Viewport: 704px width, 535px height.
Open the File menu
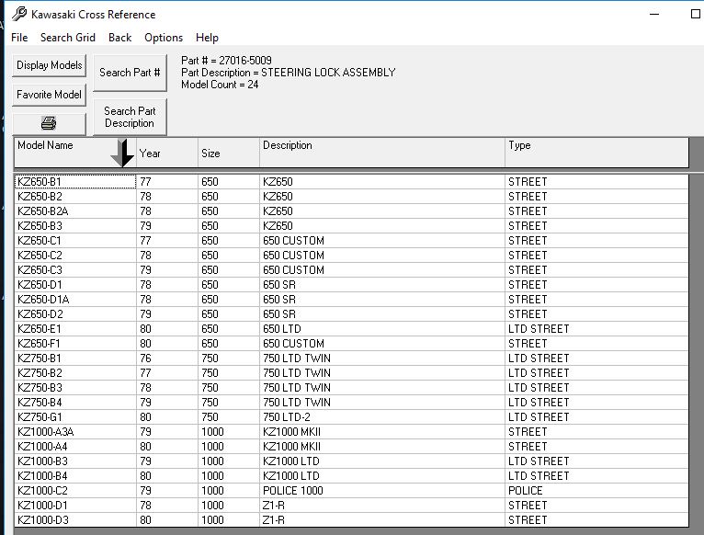[19, 38]
